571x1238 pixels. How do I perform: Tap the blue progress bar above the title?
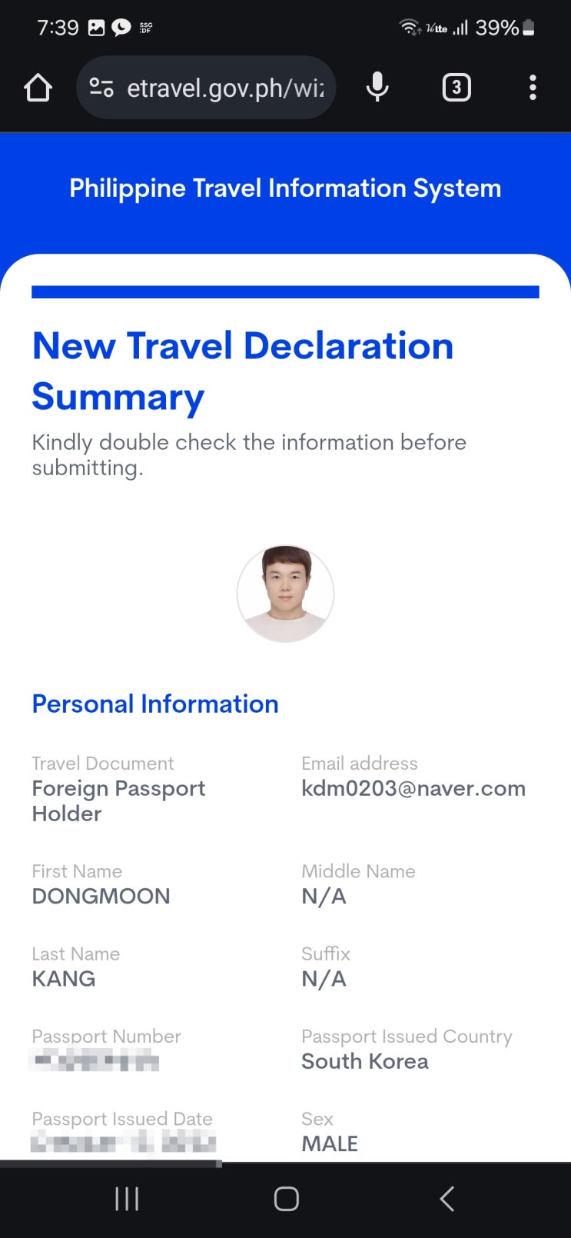click(x=285, y=291)
